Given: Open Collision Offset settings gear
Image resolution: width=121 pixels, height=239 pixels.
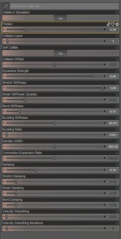Looking at the screenshot, I should point(117,59).
